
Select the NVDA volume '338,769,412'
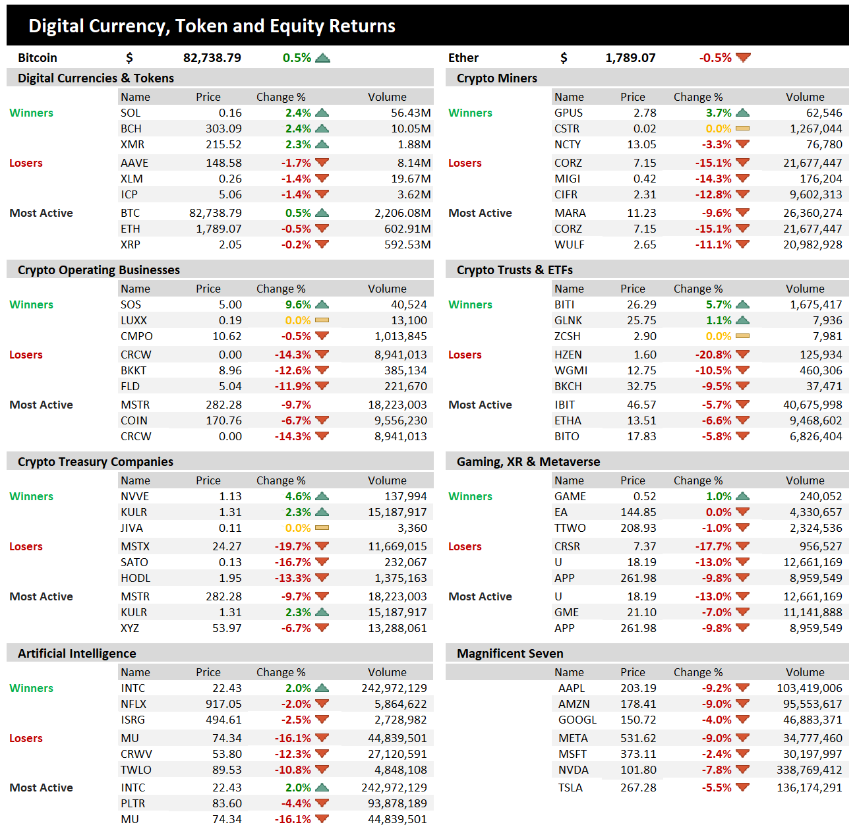tap(810, 770)
